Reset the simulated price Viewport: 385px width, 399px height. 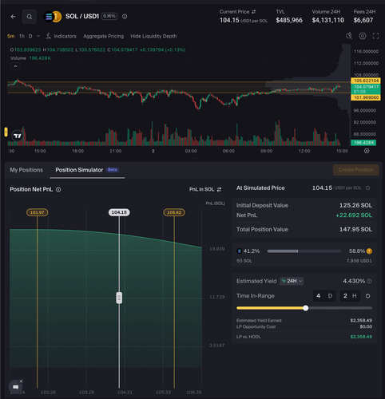pos(367,188)
